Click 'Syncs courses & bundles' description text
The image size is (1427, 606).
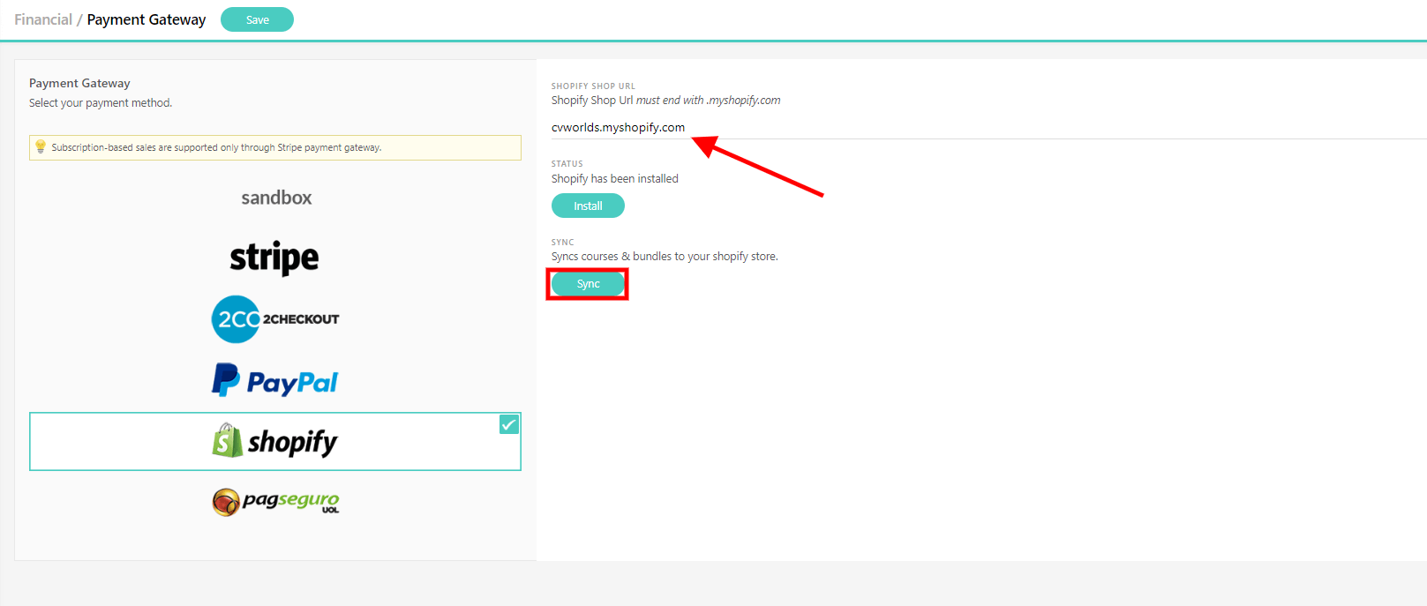tap(665, 257)
